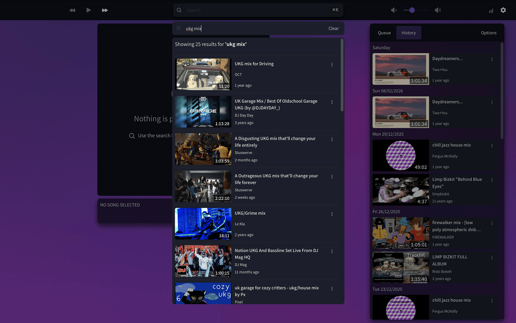Open options menu for Limp Bizkit 'Behind Blue Eyes'
516x323 pixels.
tap(492, 180)
